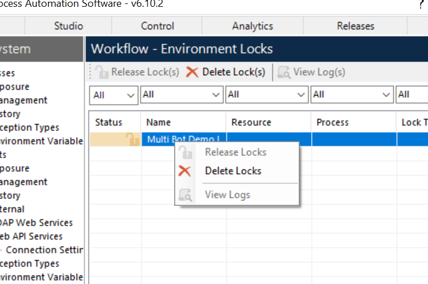The image size is (428, 284).
Task: Click the View Logs icon in the context menu
Action: pos(185,195)
